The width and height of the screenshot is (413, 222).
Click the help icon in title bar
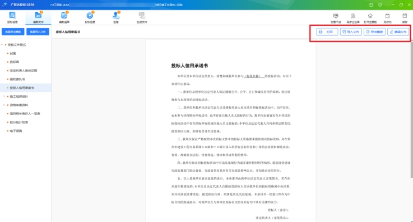[x=380, y=4]
